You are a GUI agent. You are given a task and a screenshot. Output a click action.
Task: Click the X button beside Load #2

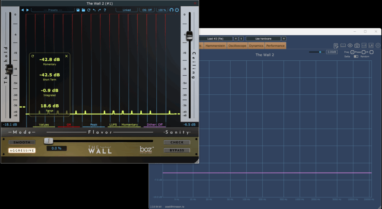tap(241, 39)
